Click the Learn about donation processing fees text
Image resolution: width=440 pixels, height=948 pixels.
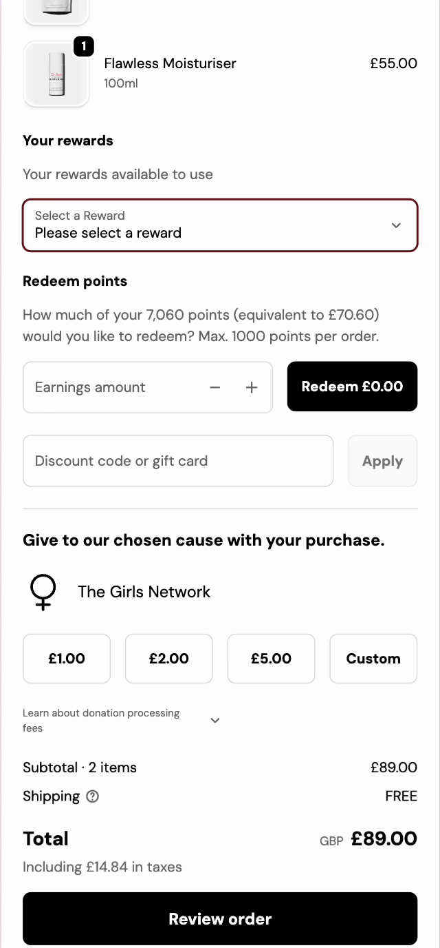(x=101, y=721)
